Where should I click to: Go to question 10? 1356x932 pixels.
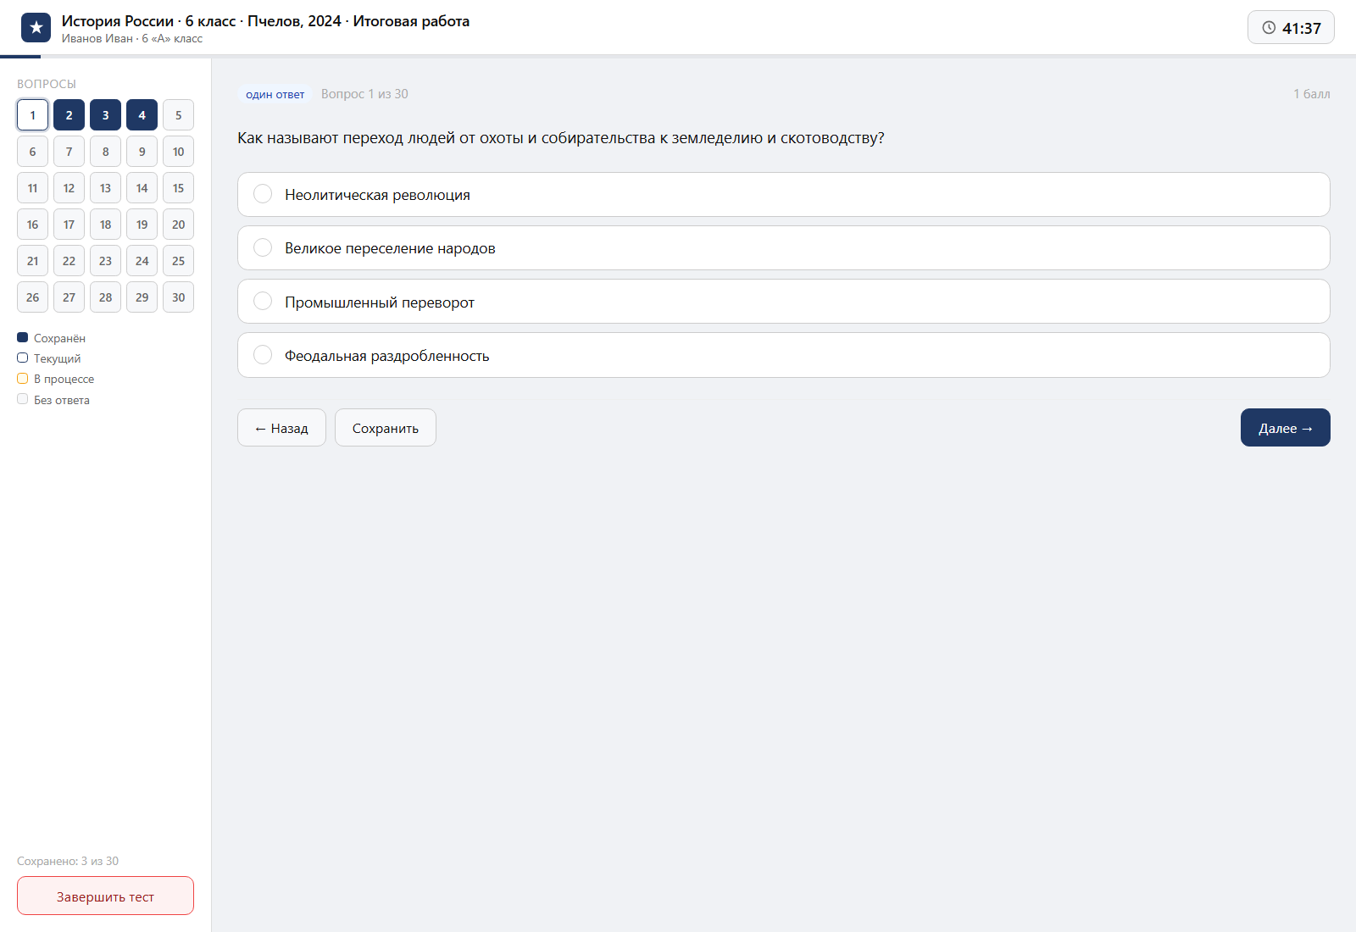(x=178, y=152)
